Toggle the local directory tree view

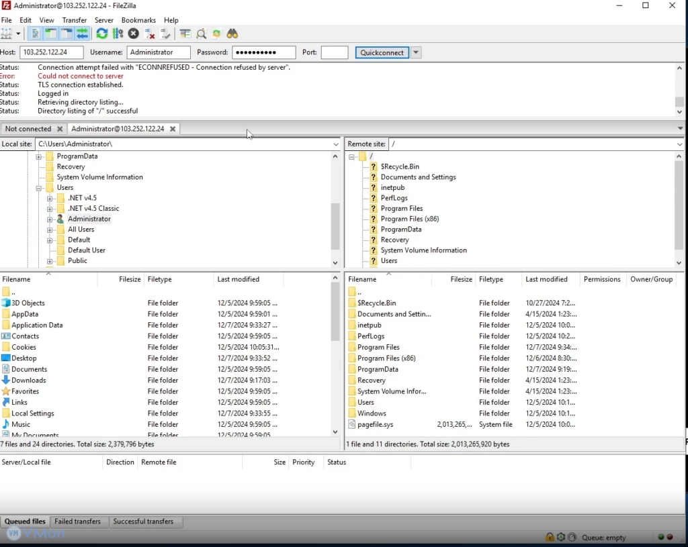click(x=51, y=34)
